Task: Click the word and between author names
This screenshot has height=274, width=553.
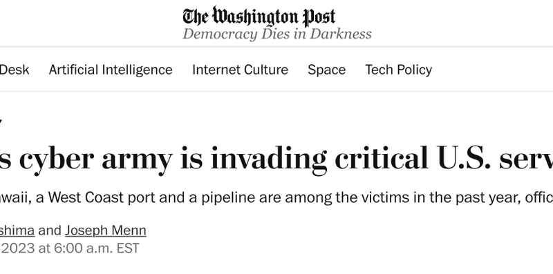Action: tap(50, 231)
